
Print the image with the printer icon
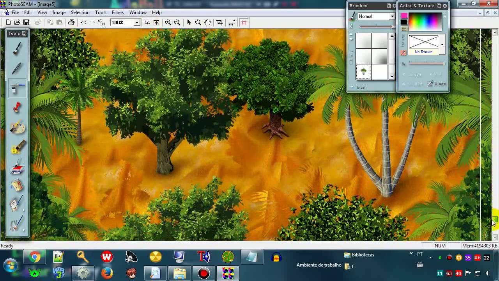[x=71, y=23]
